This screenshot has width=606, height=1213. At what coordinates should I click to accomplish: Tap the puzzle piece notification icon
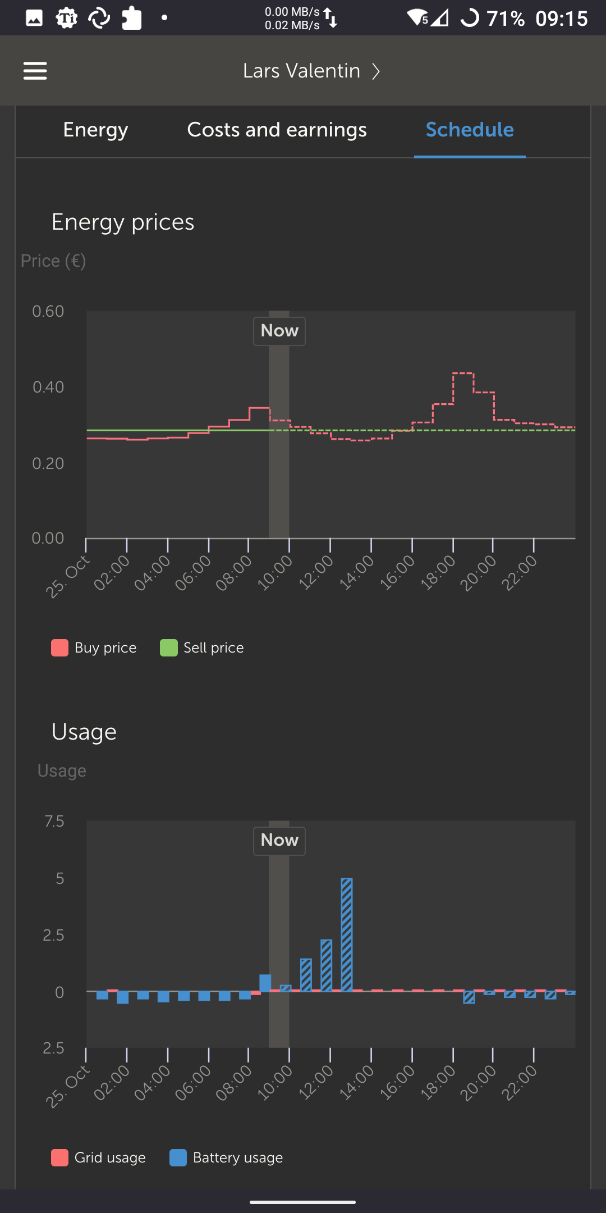click(x=132, y=18)
